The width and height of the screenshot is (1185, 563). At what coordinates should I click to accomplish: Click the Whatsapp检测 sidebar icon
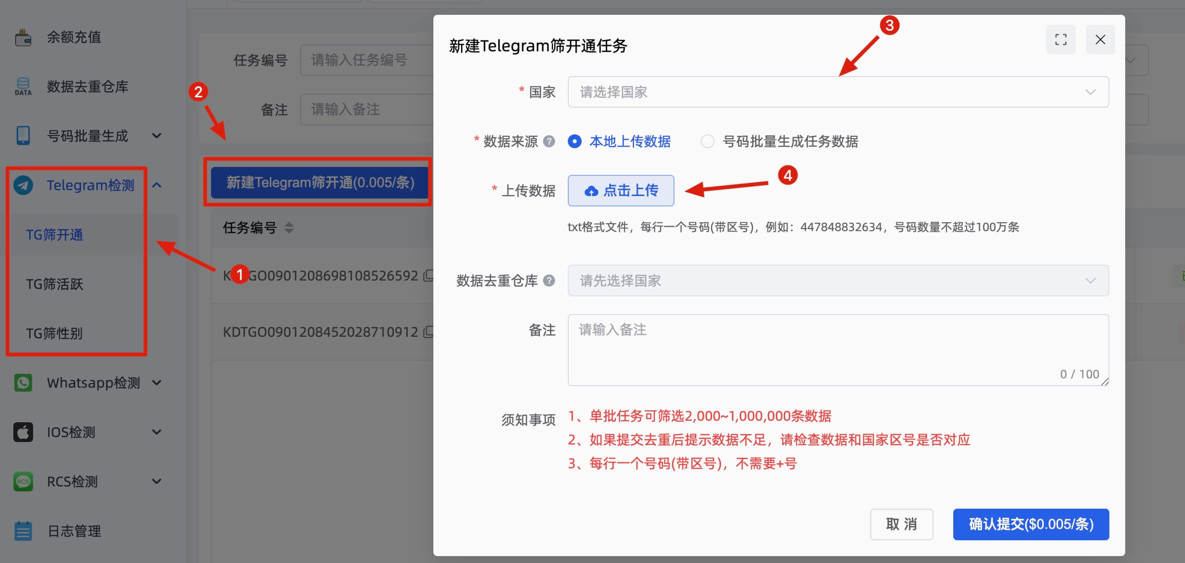[x=22, y=383]
